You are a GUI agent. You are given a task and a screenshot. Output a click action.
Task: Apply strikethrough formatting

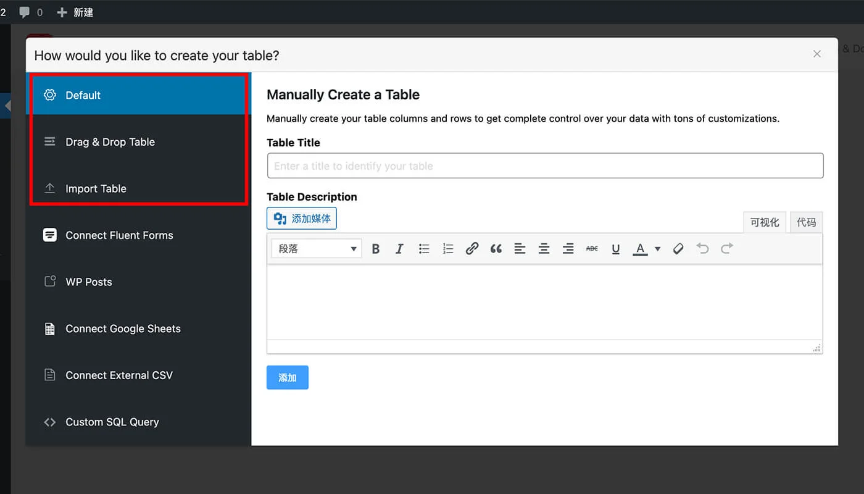tap(592, 249)
